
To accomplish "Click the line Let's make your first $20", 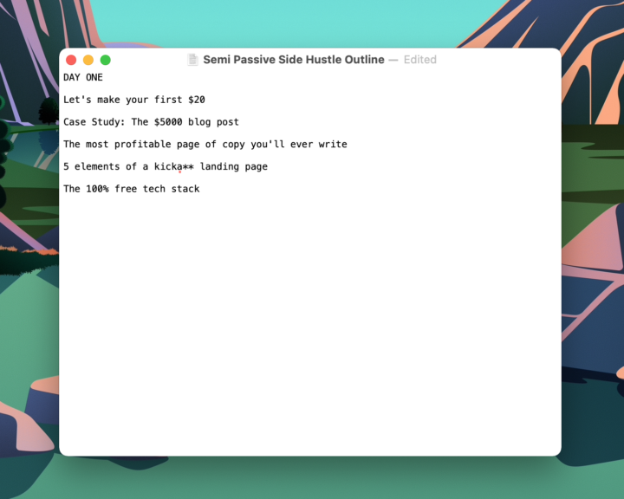I will pos(134,100).
